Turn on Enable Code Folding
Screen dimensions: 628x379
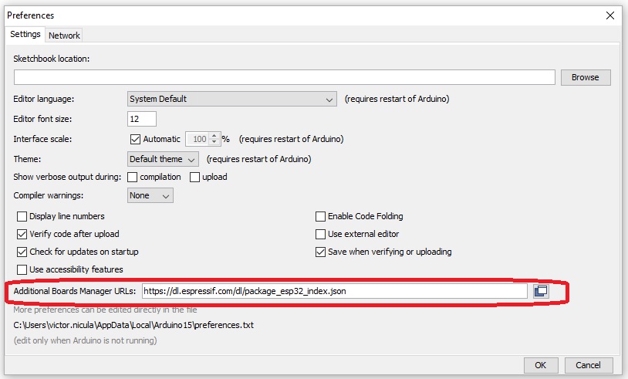[321, 217]
